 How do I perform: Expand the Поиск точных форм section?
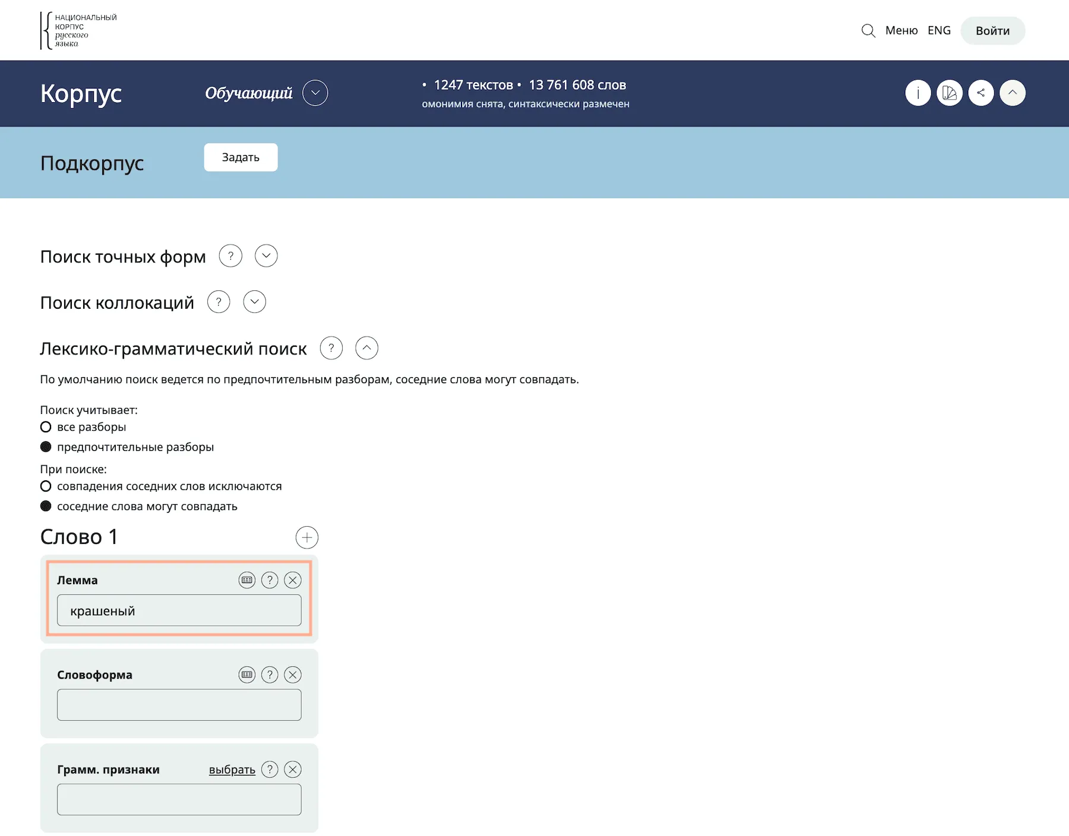pyautogui.click(x=266, y=256)
